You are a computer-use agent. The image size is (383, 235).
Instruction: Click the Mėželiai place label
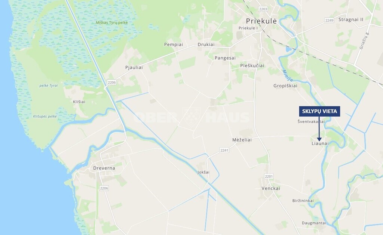click(242, 140)
